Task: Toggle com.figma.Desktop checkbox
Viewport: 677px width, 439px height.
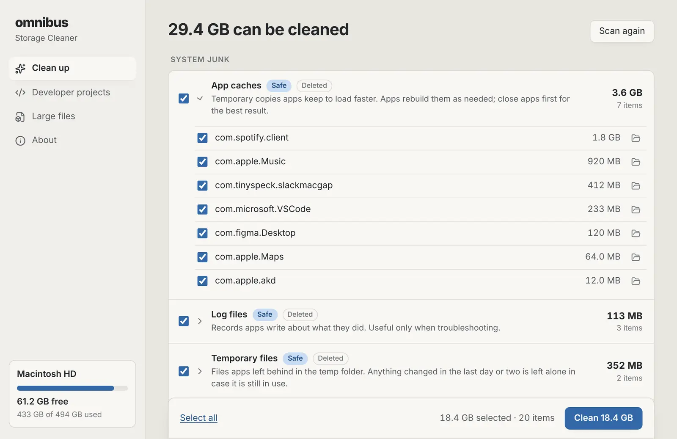Action: (x=202, y=233)
